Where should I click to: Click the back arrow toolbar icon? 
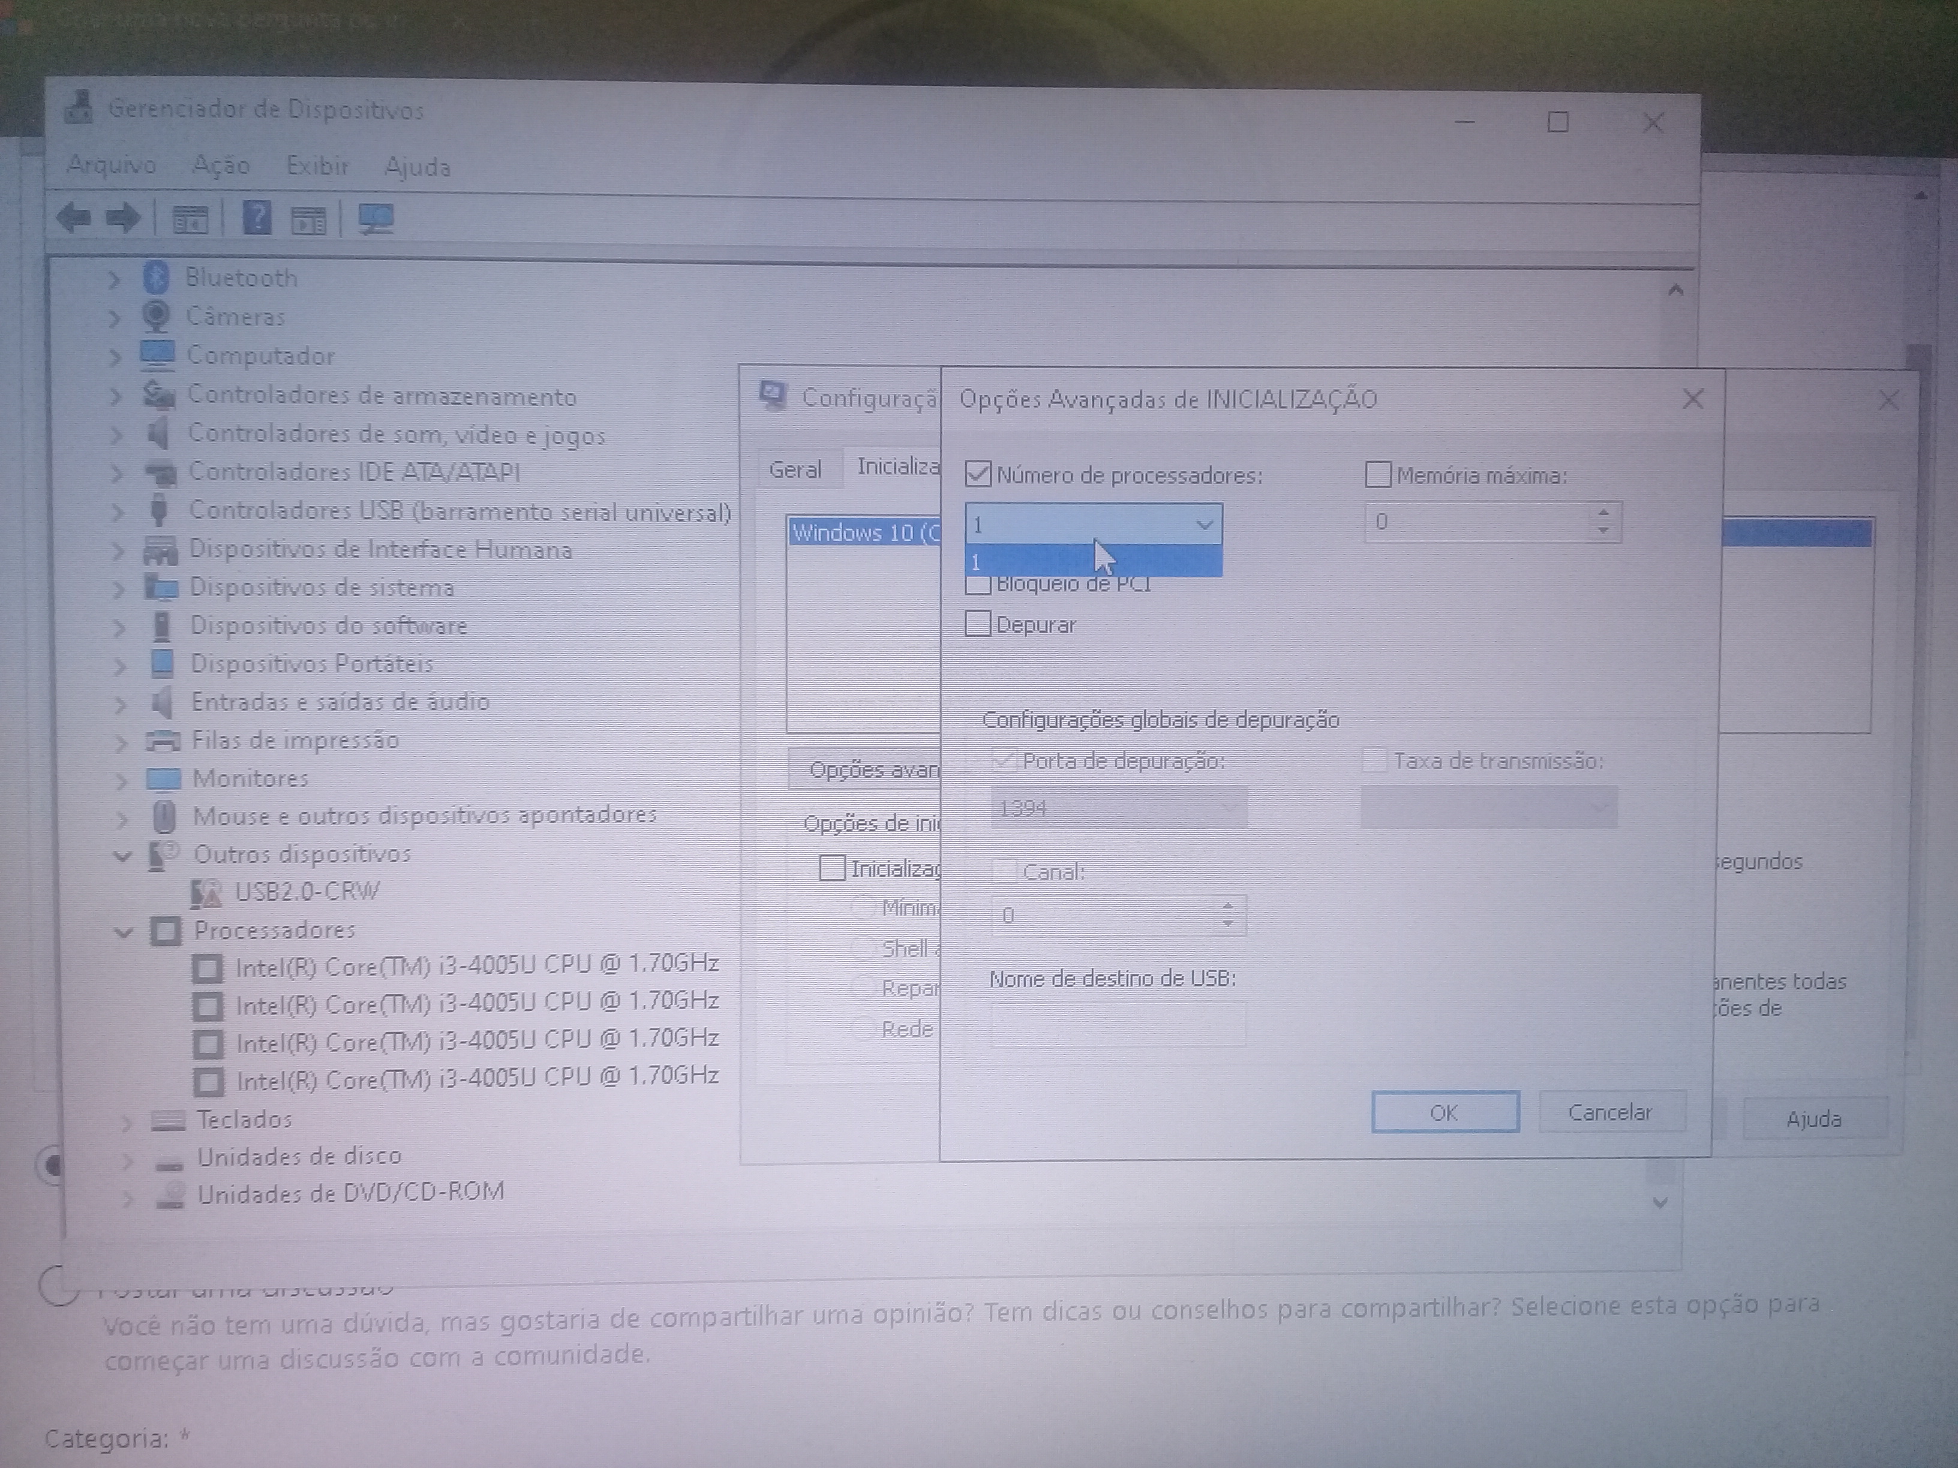[73, 218]
